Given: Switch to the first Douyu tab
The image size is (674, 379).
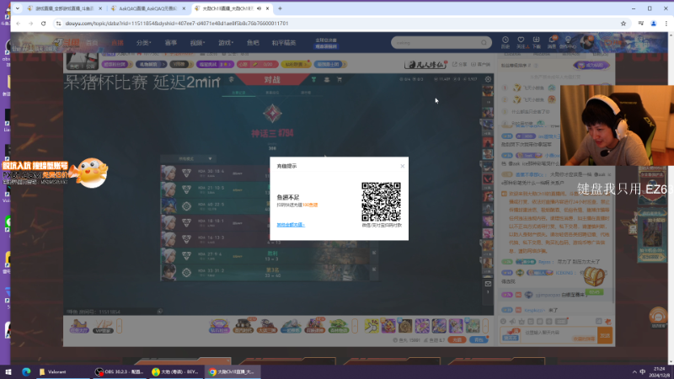Looking at the screenshot, I should (64, 8).
